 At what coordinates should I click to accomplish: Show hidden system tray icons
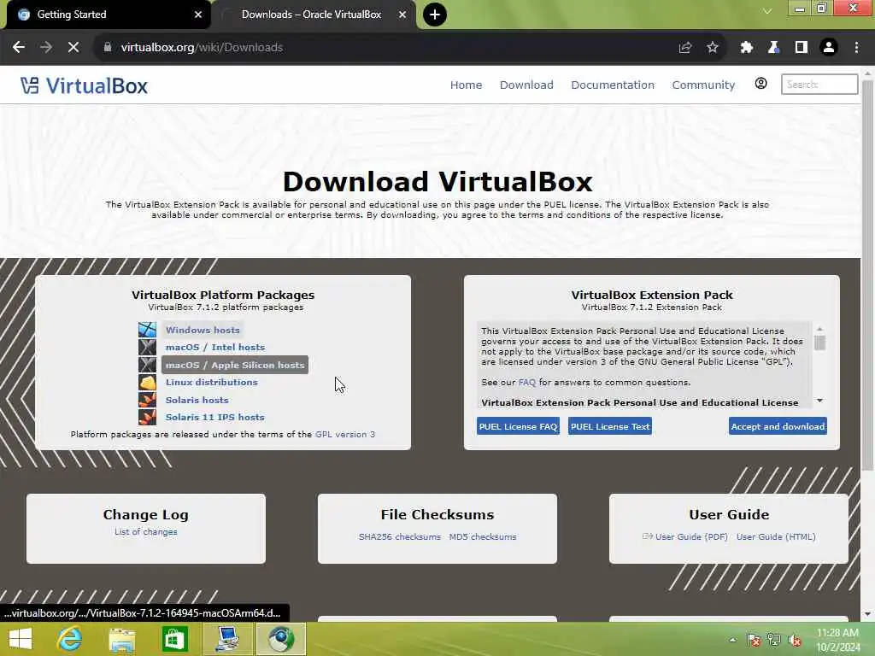click(x=732, y=640)
